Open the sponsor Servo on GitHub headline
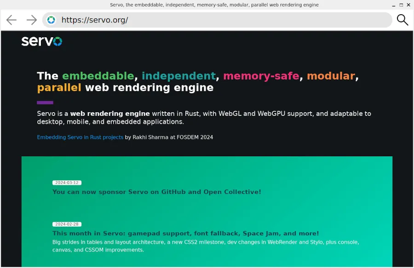The image size is (414, 268). (156, 192)
